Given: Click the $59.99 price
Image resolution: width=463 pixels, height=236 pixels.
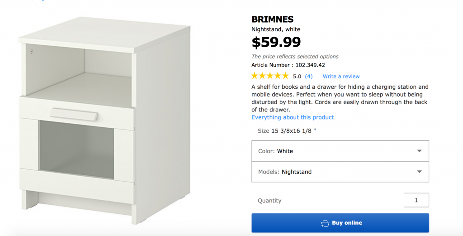Looking at the screenshot, I should (276, 42).
